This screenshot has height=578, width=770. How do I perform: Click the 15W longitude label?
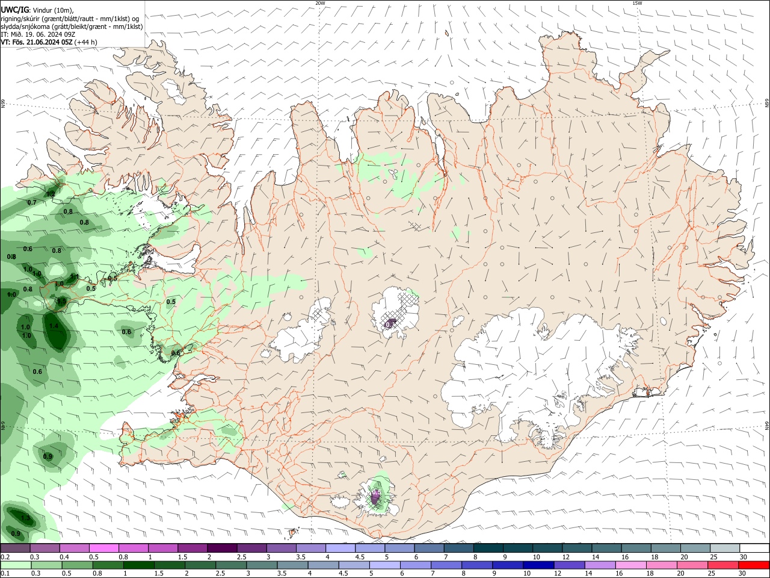click(637, 3)
